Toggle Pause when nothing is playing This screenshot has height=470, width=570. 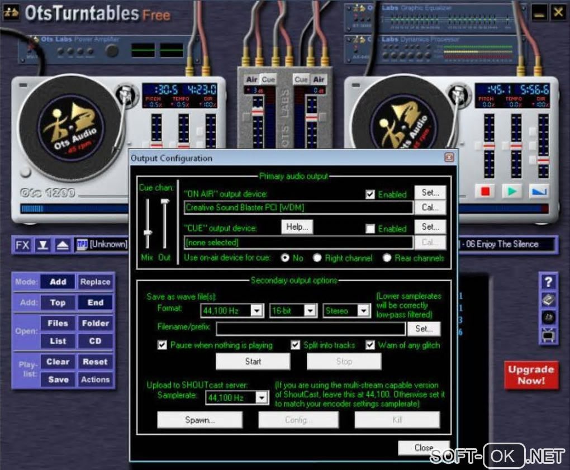point(162,345)
